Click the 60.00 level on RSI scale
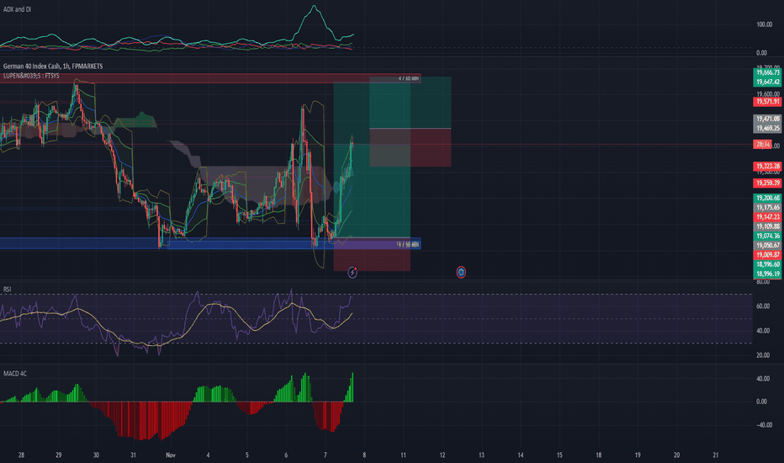The height and width of the screenshot is (463, 784). click(x=762, y=306)
